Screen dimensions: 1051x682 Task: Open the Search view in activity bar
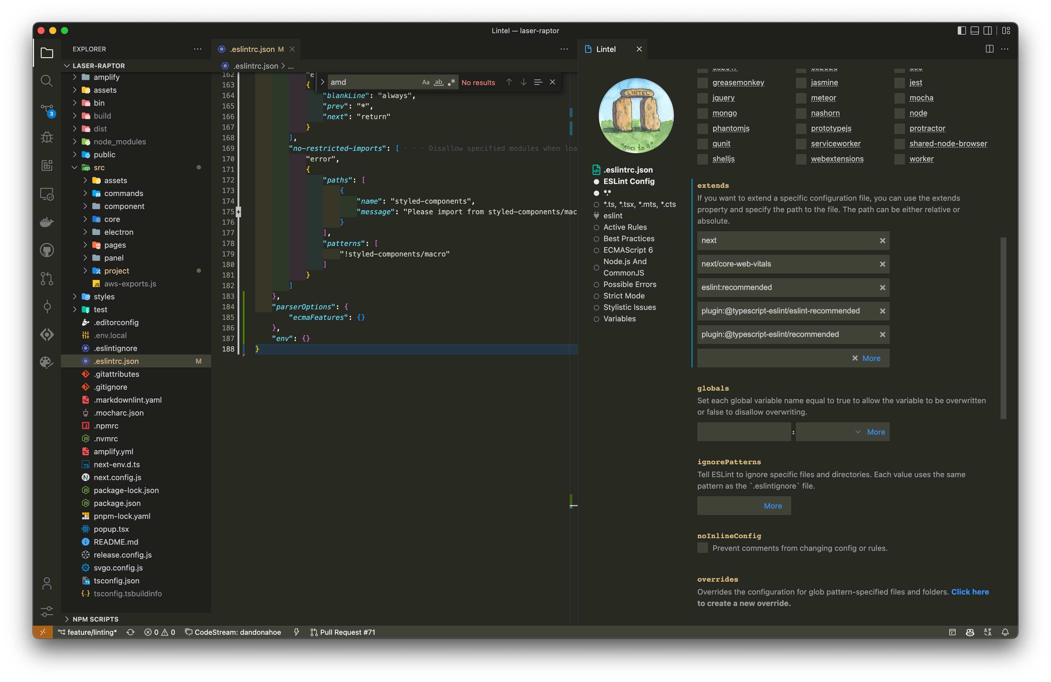pos(47,81)
